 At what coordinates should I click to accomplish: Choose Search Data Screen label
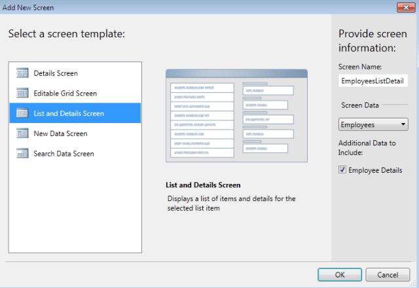(64, 154)
